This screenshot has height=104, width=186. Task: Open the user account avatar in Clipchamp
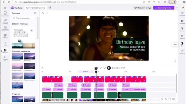tap(183, 8)
